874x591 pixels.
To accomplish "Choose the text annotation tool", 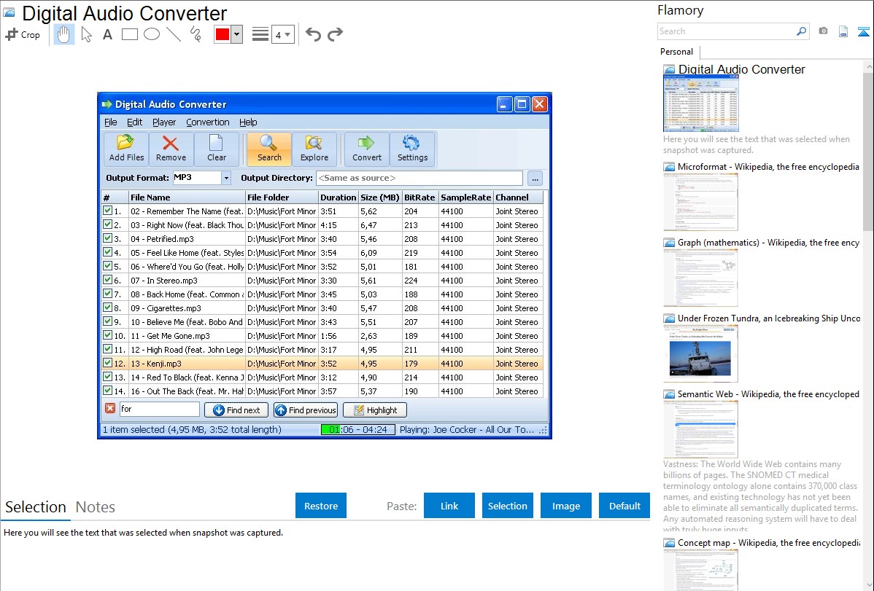I will (107, 34).
